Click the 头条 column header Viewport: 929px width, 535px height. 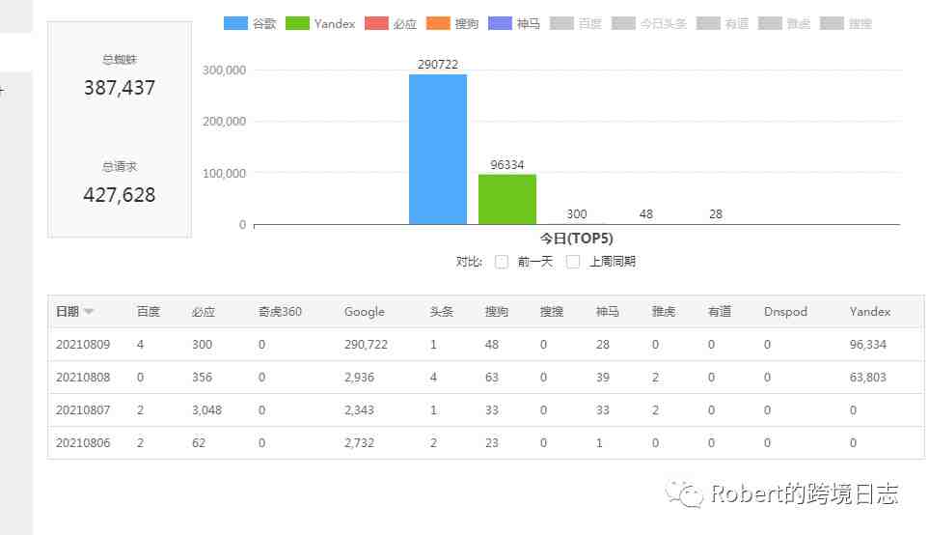(442, 311)
